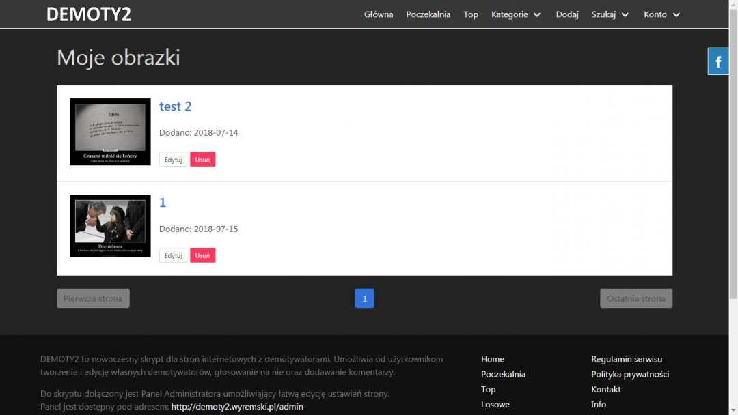Open the demoty2.wyremski.pl/admin link
The image size is (738, 415).
pyautogui.click(x=236, y=407)
